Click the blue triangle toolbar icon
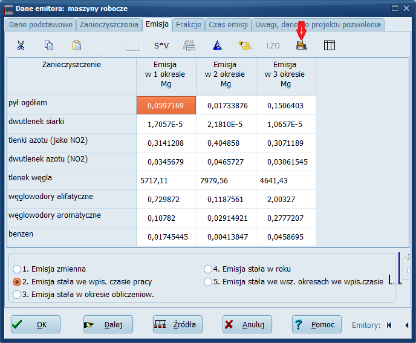The height and width of the screenshot is (343, 416). tap(218, 45)
